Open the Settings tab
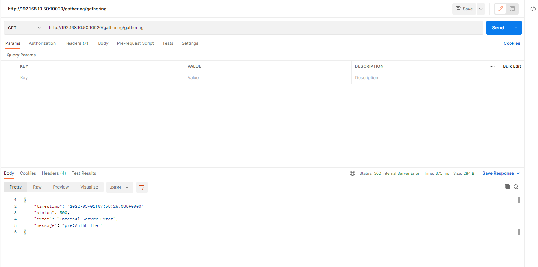This screenshot has height=267, width=538. 190,43
